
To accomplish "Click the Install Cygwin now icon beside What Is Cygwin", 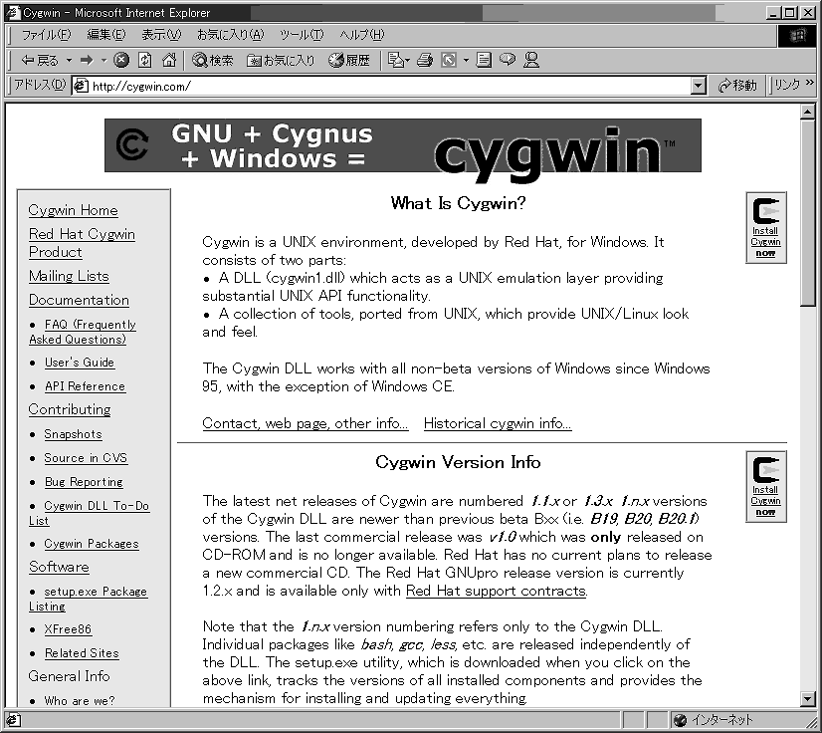I will pyautogui.click(x=766, y=228).
